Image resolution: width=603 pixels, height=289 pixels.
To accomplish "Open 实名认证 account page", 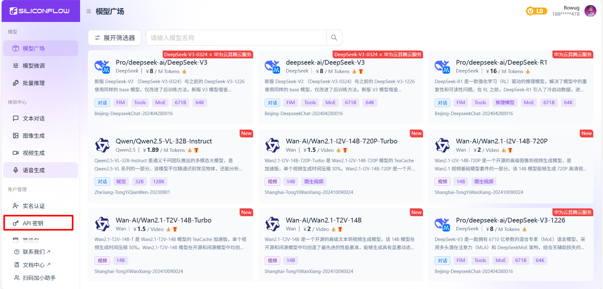I will point(41,206).
